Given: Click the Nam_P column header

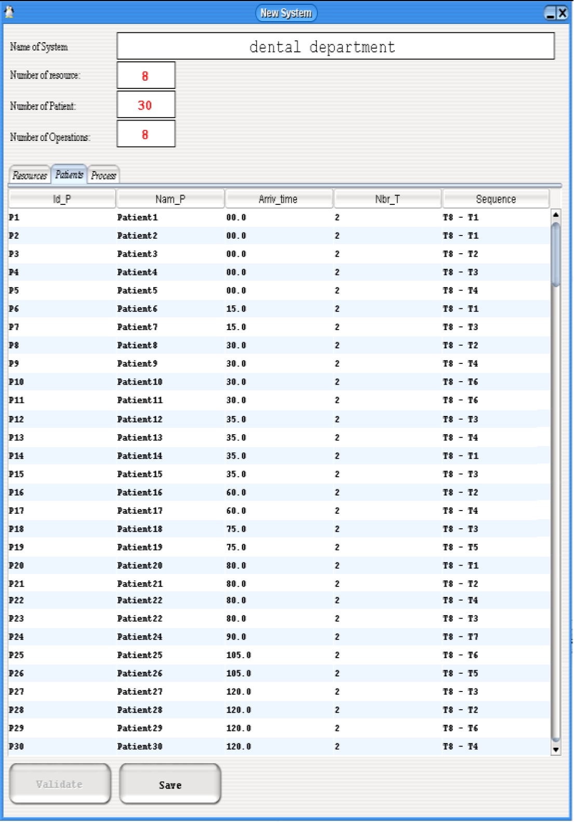Looking at the screenshot, I should point(170,199).
